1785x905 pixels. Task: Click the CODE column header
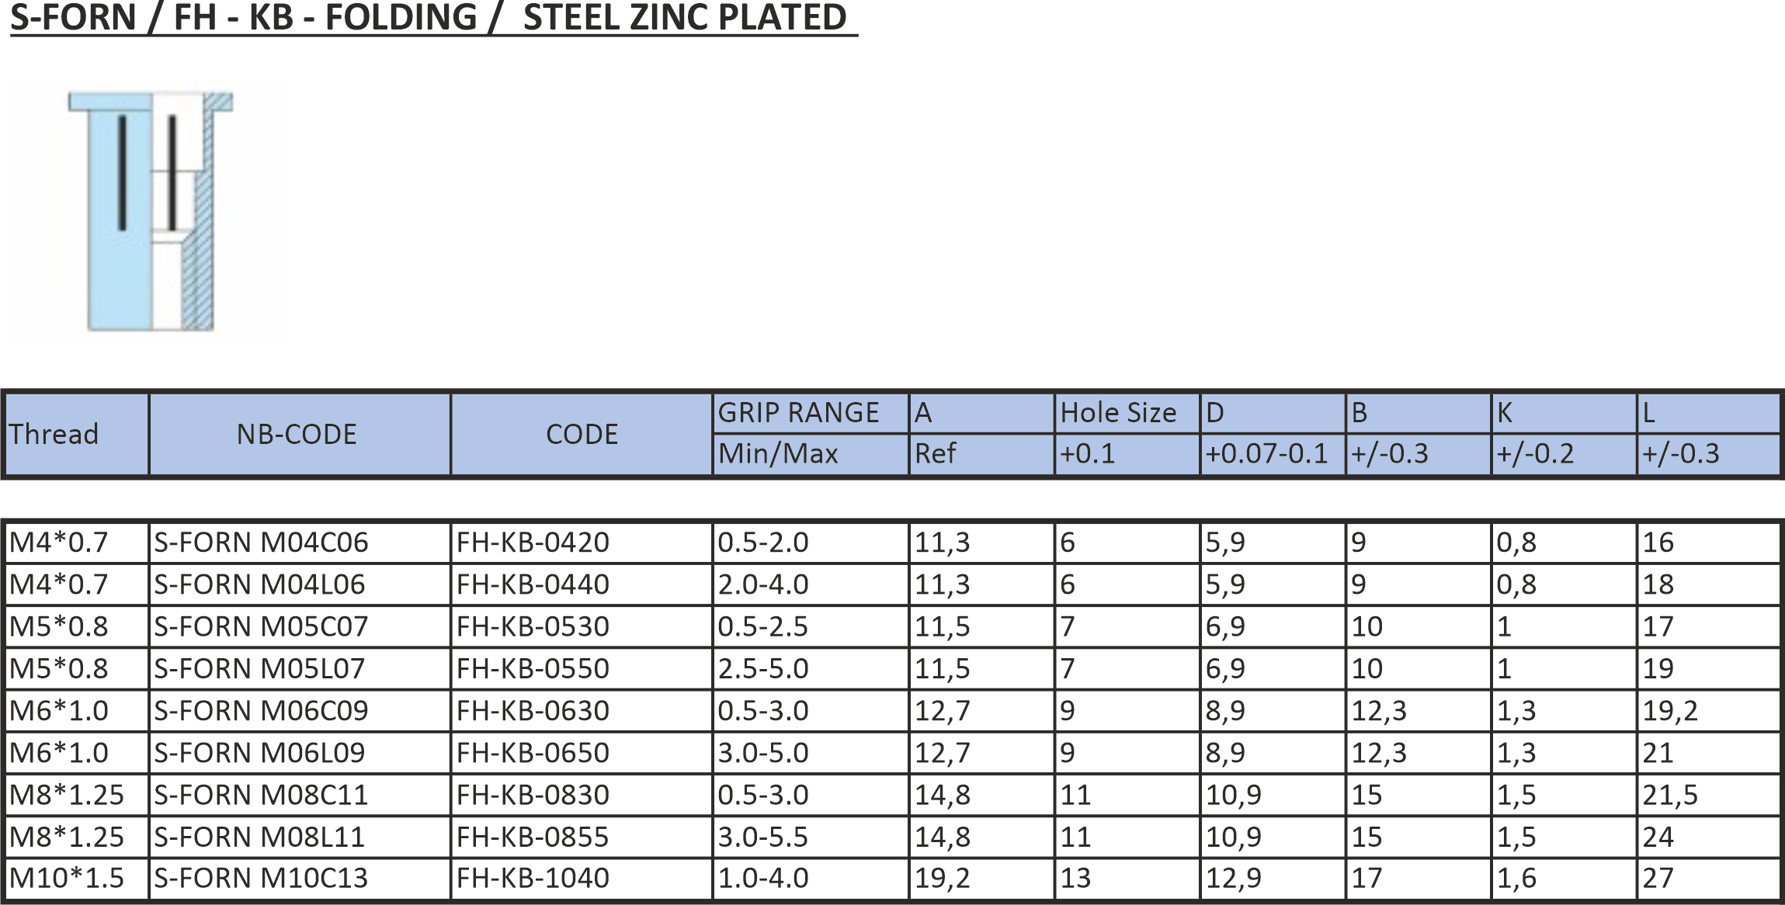point(582,434)
